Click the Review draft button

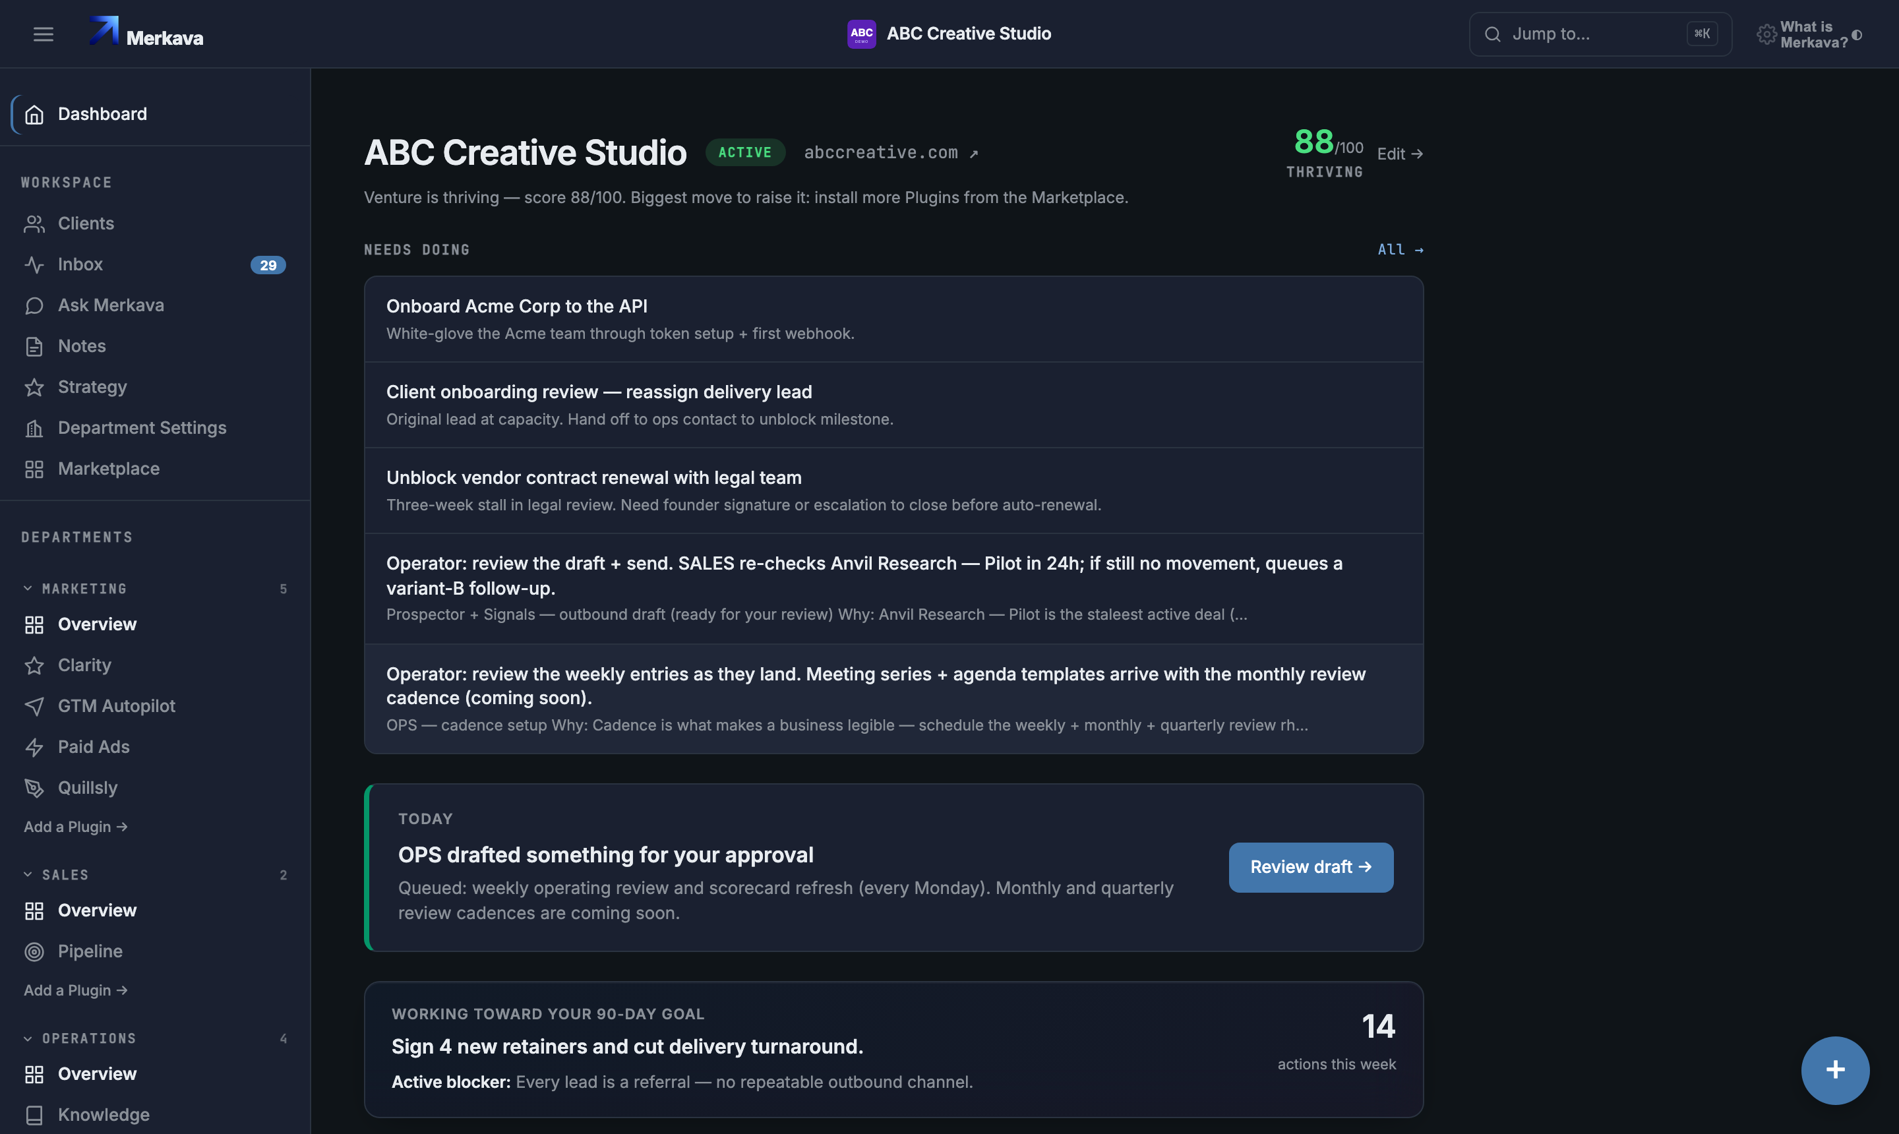[1311, 867]
